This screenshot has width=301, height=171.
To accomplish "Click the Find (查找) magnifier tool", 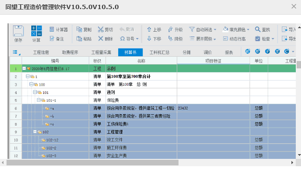I will click(262, 29).
